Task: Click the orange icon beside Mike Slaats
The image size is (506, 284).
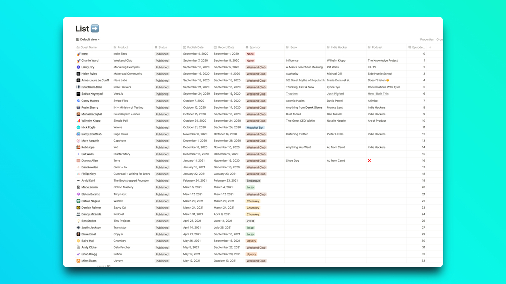Action: [78, 261]
